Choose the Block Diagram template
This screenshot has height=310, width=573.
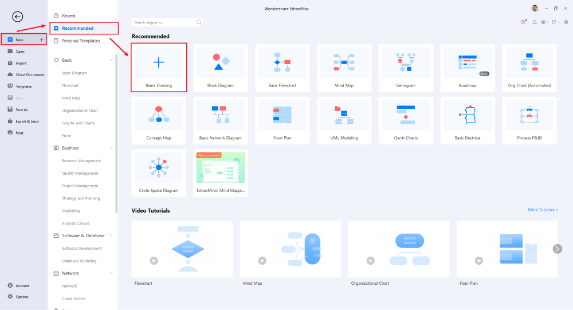(x=221, y=68)
